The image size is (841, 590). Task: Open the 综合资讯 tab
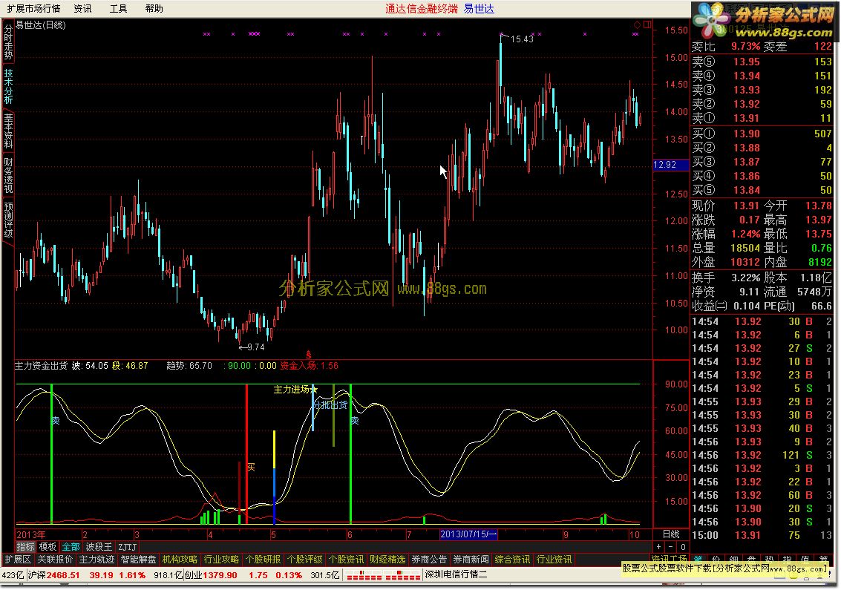click(512, 560)
